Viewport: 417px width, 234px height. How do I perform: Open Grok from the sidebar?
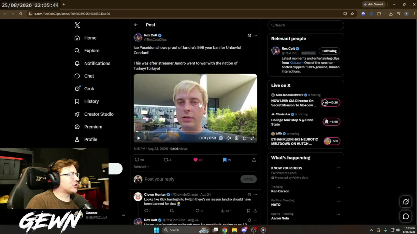(x=84, y=89)
